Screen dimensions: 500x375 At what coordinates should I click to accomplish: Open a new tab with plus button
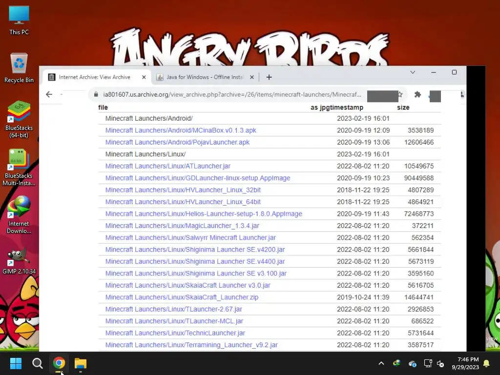tap(269, 77)
